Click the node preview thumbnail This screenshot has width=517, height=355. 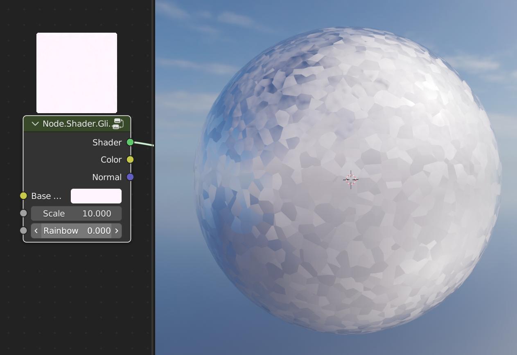tap(77, 73)
